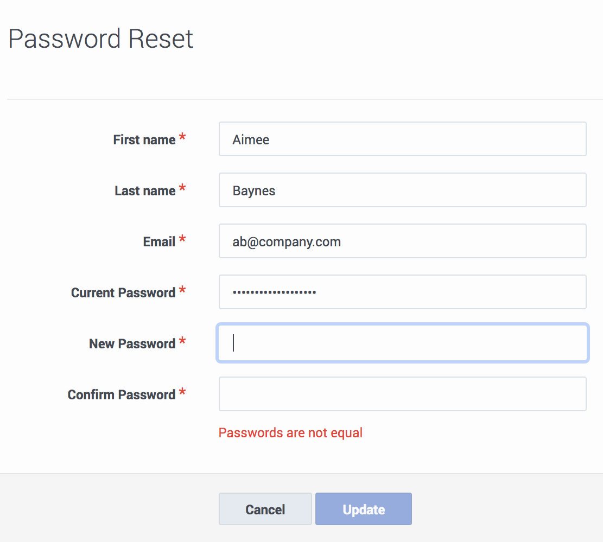Viewport: 603px width, 542px height.
Task: Click the Update button
Action: tap(364, 509)
